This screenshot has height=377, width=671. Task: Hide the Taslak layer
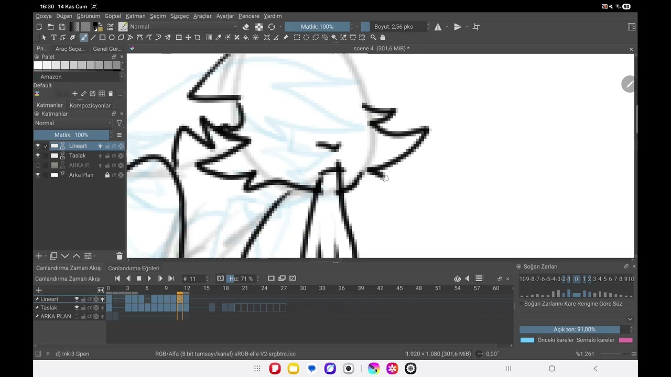point(37,156)
